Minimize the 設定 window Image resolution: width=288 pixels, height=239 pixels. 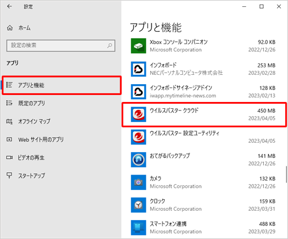pos(244,7)
